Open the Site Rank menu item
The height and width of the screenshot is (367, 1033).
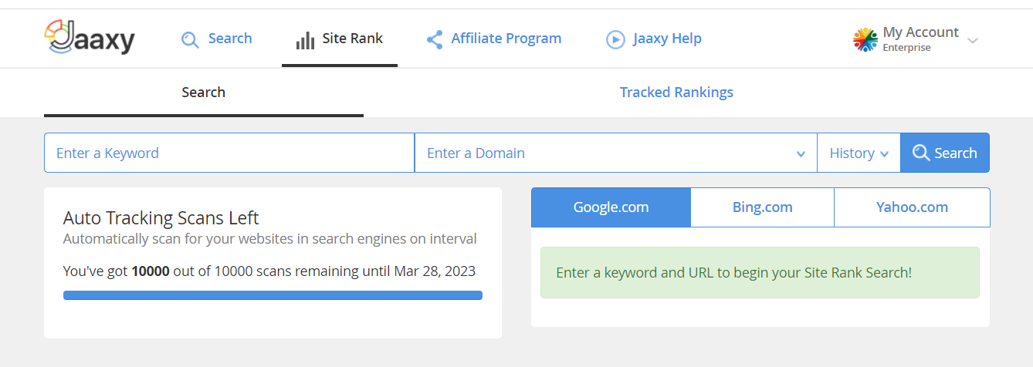point(340,39)
